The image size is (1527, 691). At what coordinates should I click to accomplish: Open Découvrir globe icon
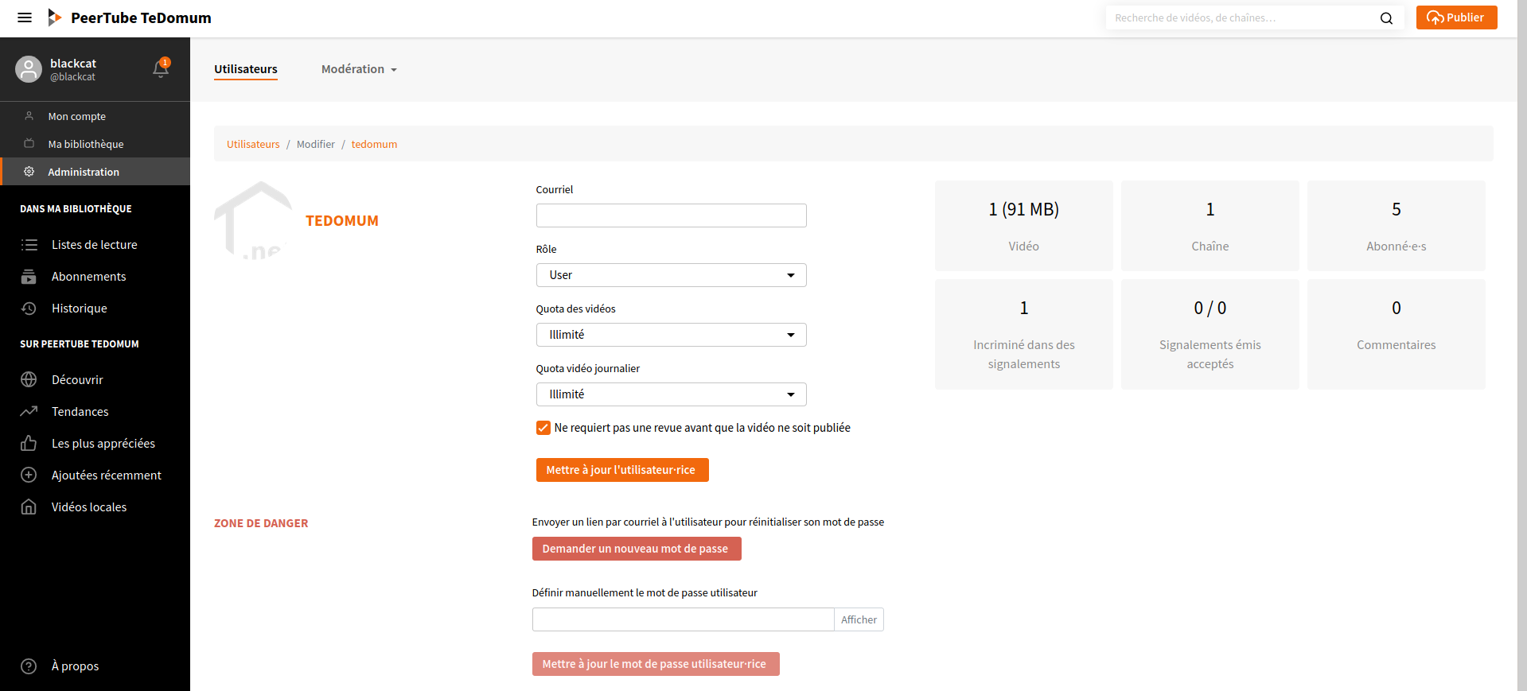[x=29, y=380]
